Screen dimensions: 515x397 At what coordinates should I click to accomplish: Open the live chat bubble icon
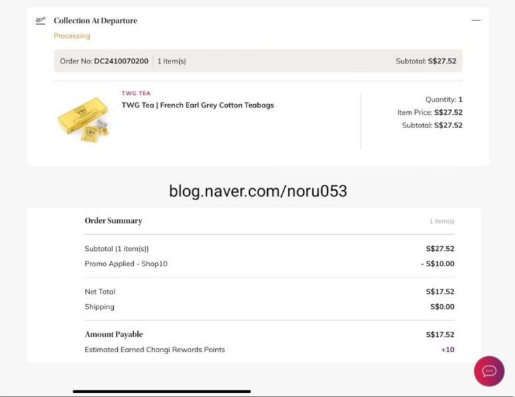pos(489,371)
